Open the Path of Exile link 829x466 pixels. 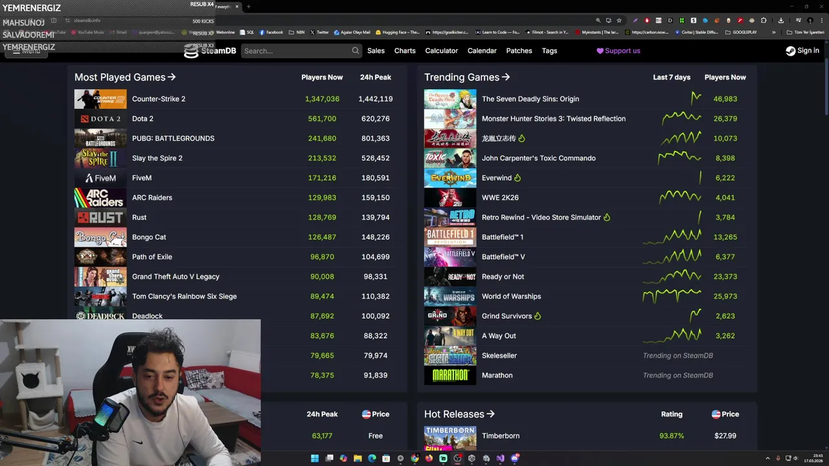(152, 257)
